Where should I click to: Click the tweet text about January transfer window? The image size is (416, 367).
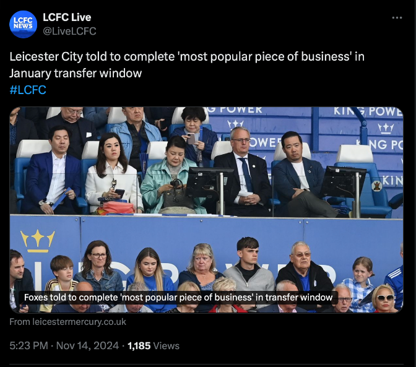point(187,65)
